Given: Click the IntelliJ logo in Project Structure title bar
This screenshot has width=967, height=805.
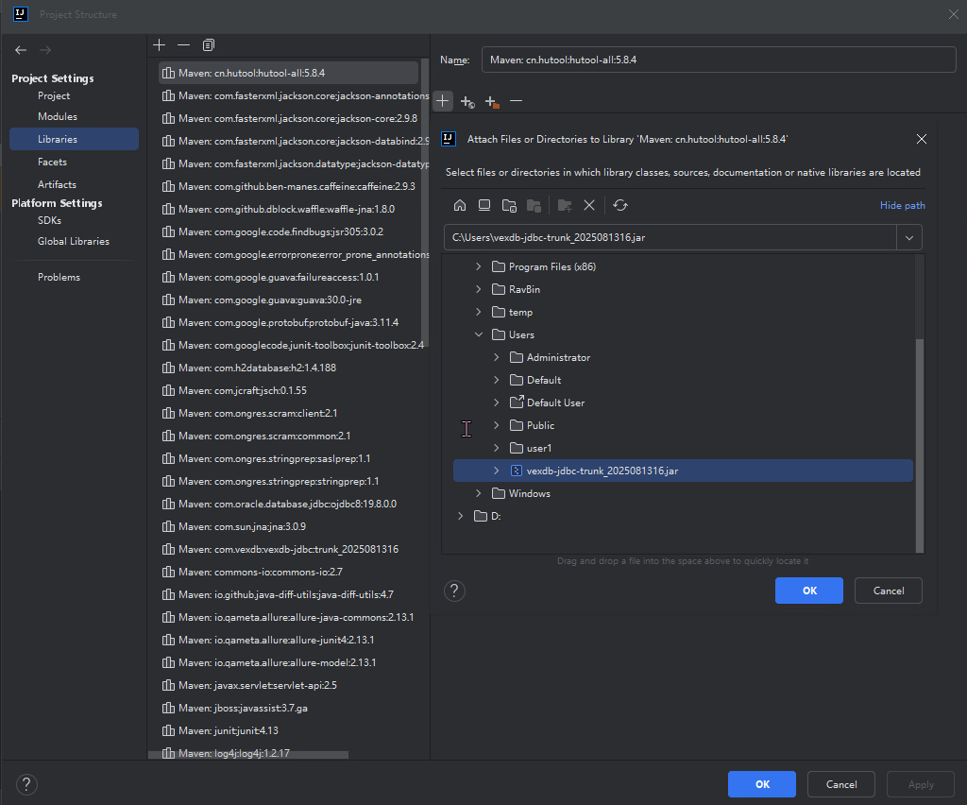Looking at the screenshot, I should point(21,14).
